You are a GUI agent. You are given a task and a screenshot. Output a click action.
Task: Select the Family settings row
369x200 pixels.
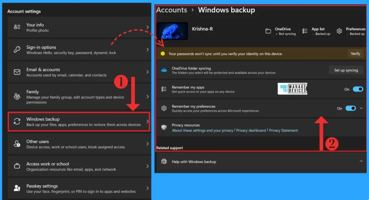(79, 96)
